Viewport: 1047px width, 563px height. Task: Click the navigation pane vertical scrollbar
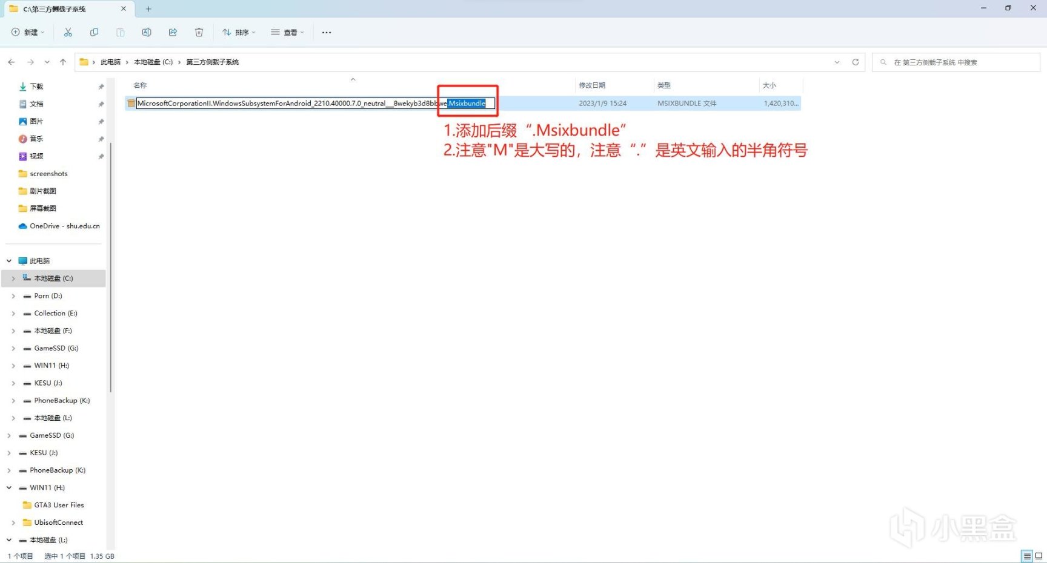110,266
